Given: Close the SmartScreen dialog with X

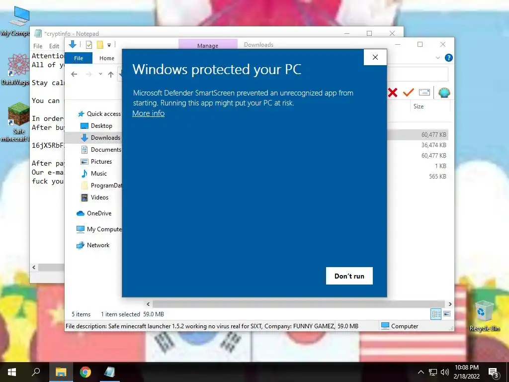Looking at the screenshot, I should 375,57.
